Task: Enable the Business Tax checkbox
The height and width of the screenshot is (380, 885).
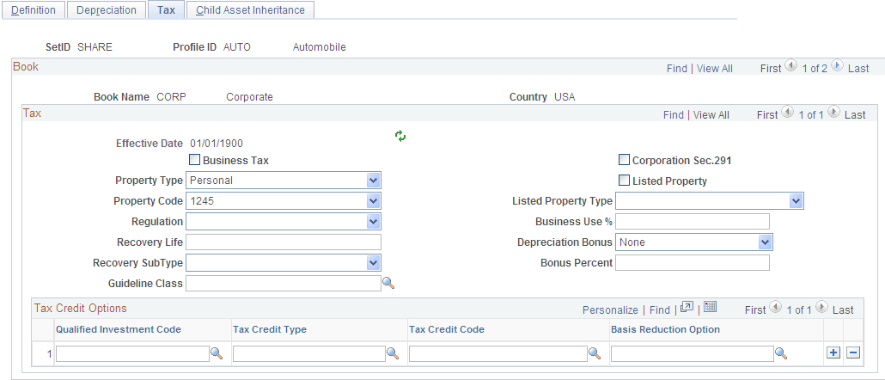Action: click(195, 160)
